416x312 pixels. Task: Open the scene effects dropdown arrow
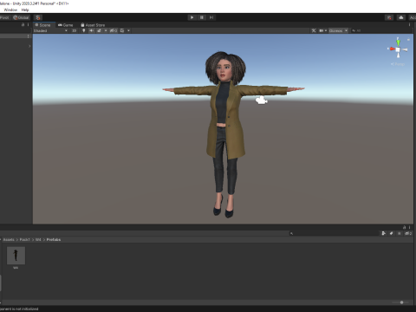(x=106, y=30)
